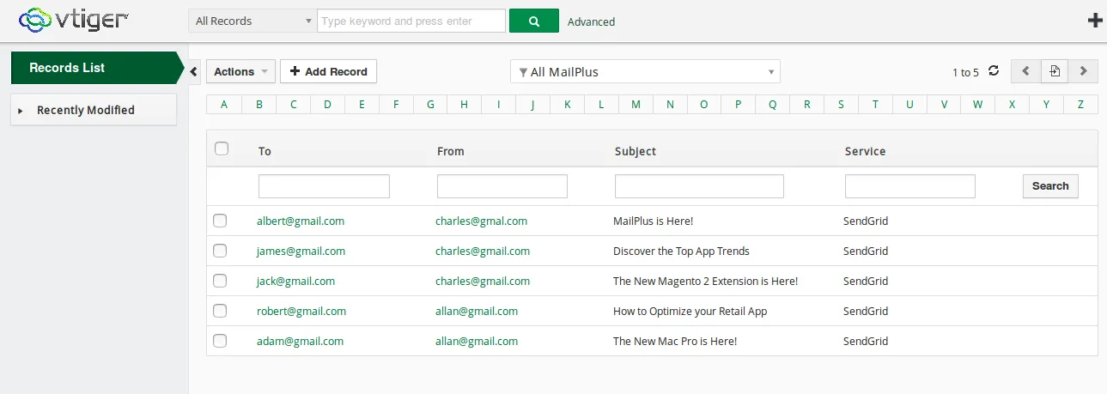Open the All Records dropdown

[252, 21]
